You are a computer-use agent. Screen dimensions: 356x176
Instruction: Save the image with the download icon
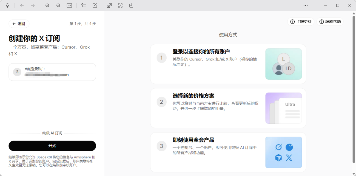point(131,5)
